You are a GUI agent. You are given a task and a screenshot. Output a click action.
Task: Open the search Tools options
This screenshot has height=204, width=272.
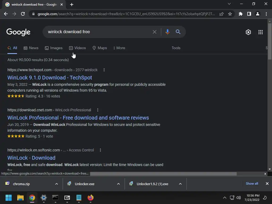[176, 48]
